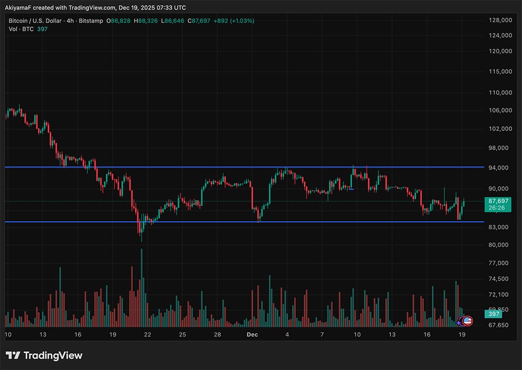
Task: Click the US flag economic event marker on chart
Action: (468, 321)
